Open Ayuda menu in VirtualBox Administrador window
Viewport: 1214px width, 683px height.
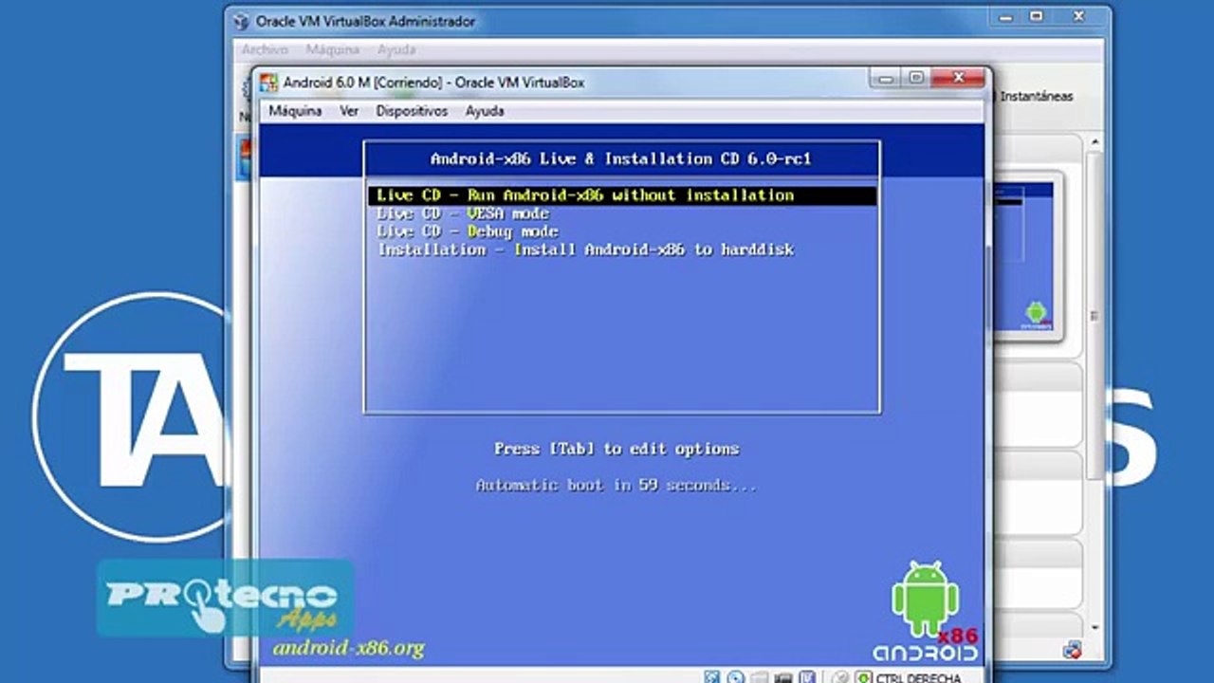pyautogui.click(x=396, y=49)
